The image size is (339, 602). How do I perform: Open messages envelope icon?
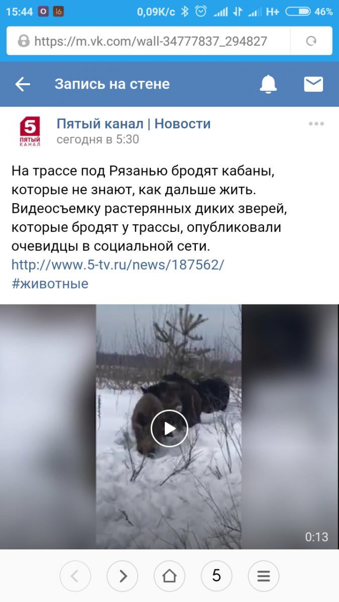[x=313, y=84]
